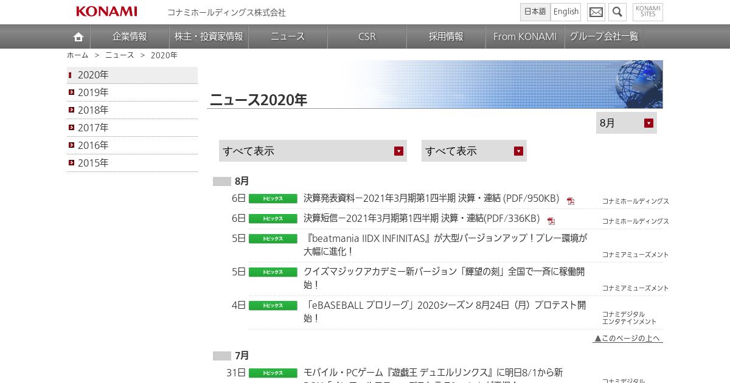Click コナミデジタルエンタテインメント label on eBASEBALL row
The image size is (730, 383).
(630, 318)
